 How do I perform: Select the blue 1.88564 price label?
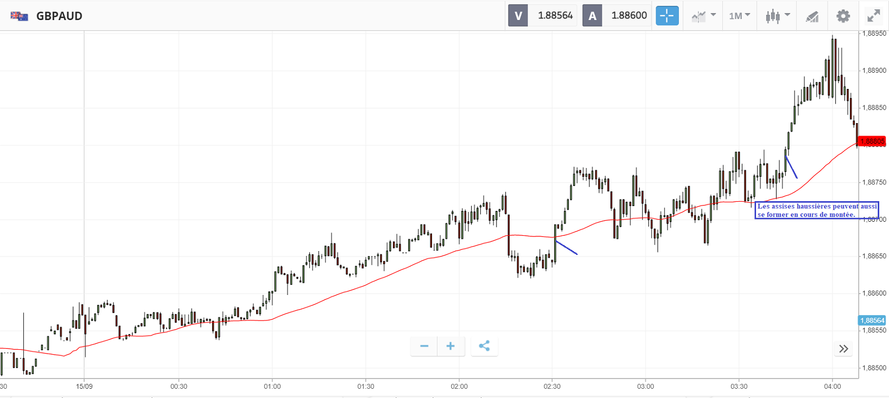pos(872,320)
